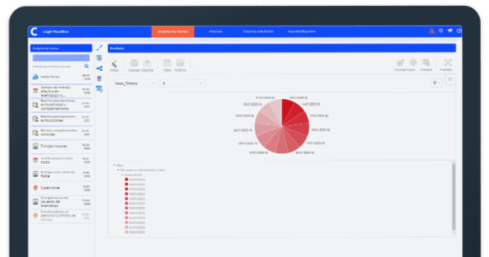Select the Saldo Horas report
489x257 pixels.
[x=61, y=77]
